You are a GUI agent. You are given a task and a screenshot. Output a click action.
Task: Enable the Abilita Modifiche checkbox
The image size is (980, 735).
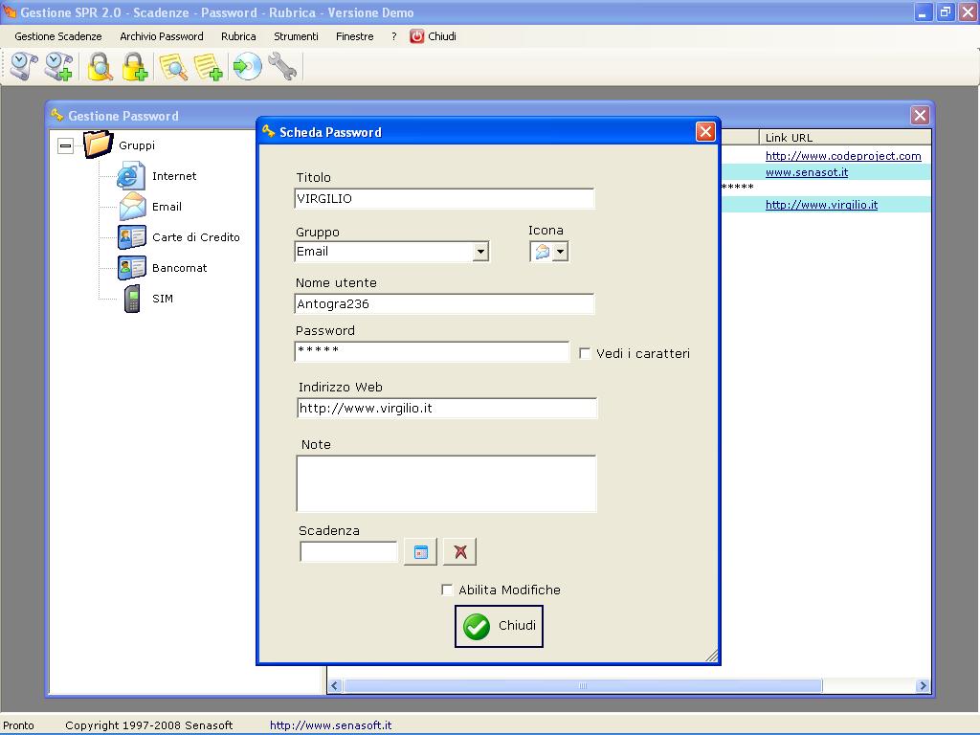click(447, 590)
